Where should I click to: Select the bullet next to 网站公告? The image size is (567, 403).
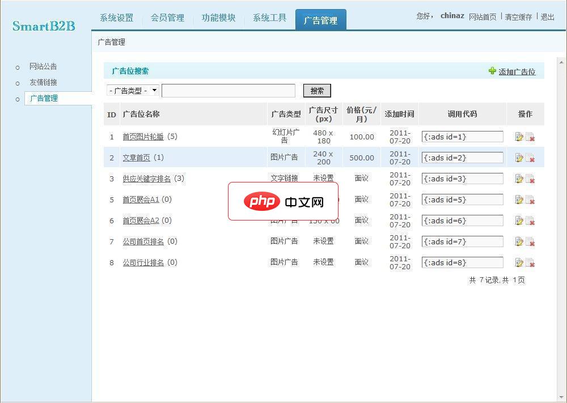[19, 66]
